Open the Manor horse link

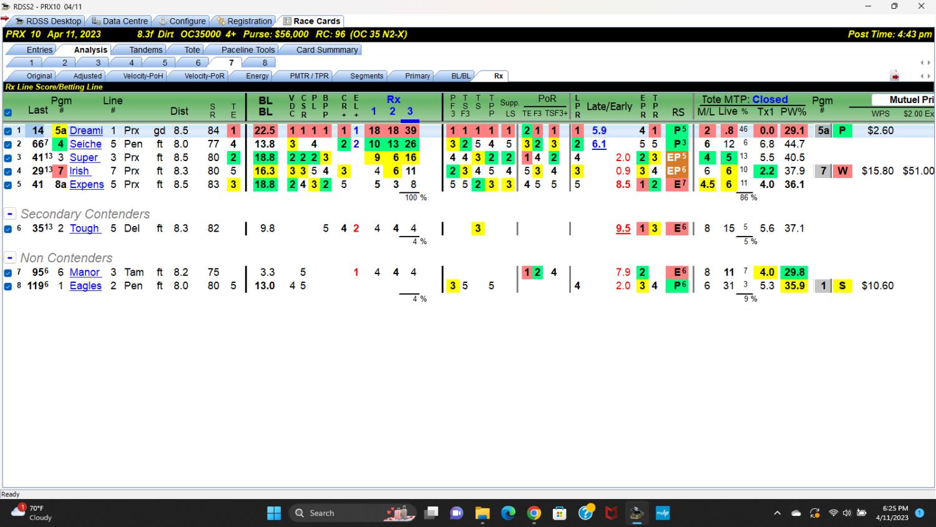(85, 272)
